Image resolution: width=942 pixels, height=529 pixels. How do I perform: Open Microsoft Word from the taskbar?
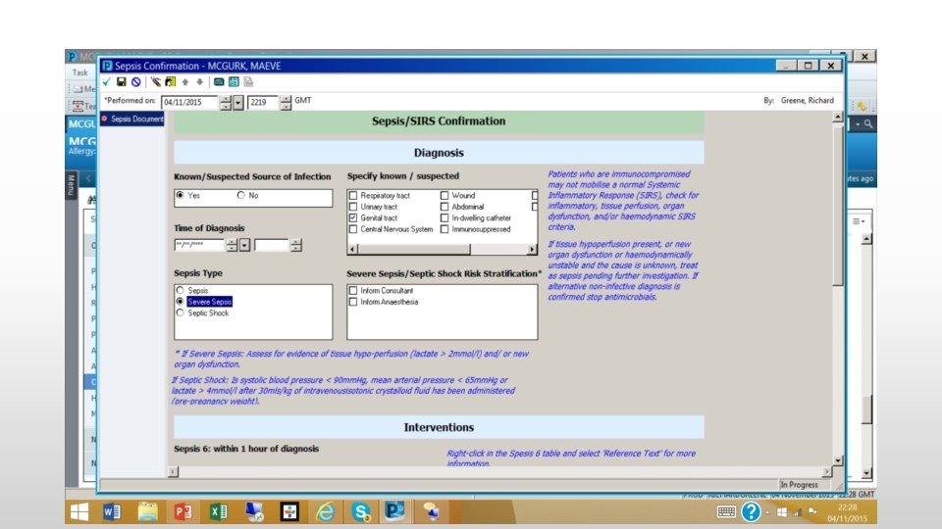coord(112,511)
